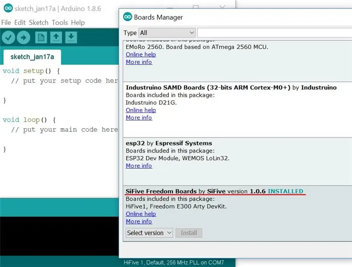Click the 'void loop() {' code line
This screenshot has width=352, height=267.
29,120
